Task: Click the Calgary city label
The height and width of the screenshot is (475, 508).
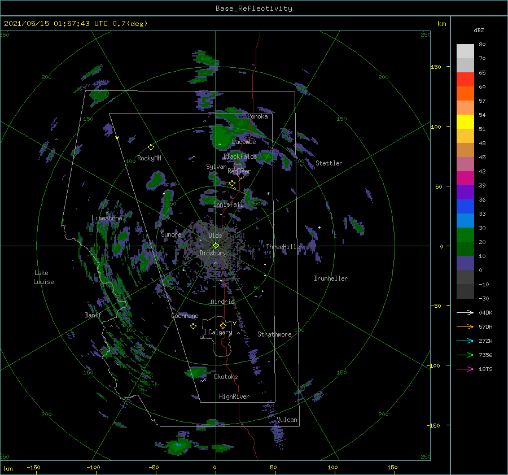Action: [x=220, y=332]
